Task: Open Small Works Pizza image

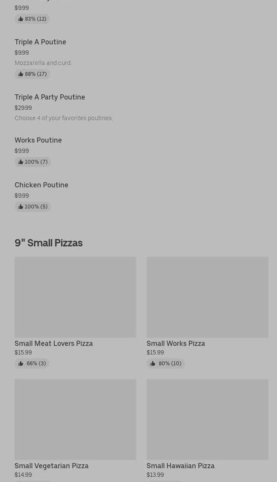Action: [x=207, y=297]
